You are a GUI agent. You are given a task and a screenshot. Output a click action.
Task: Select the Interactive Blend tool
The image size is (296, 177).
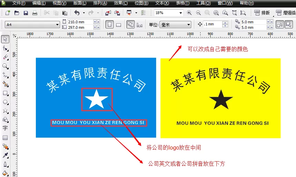[x=5, y=146]
